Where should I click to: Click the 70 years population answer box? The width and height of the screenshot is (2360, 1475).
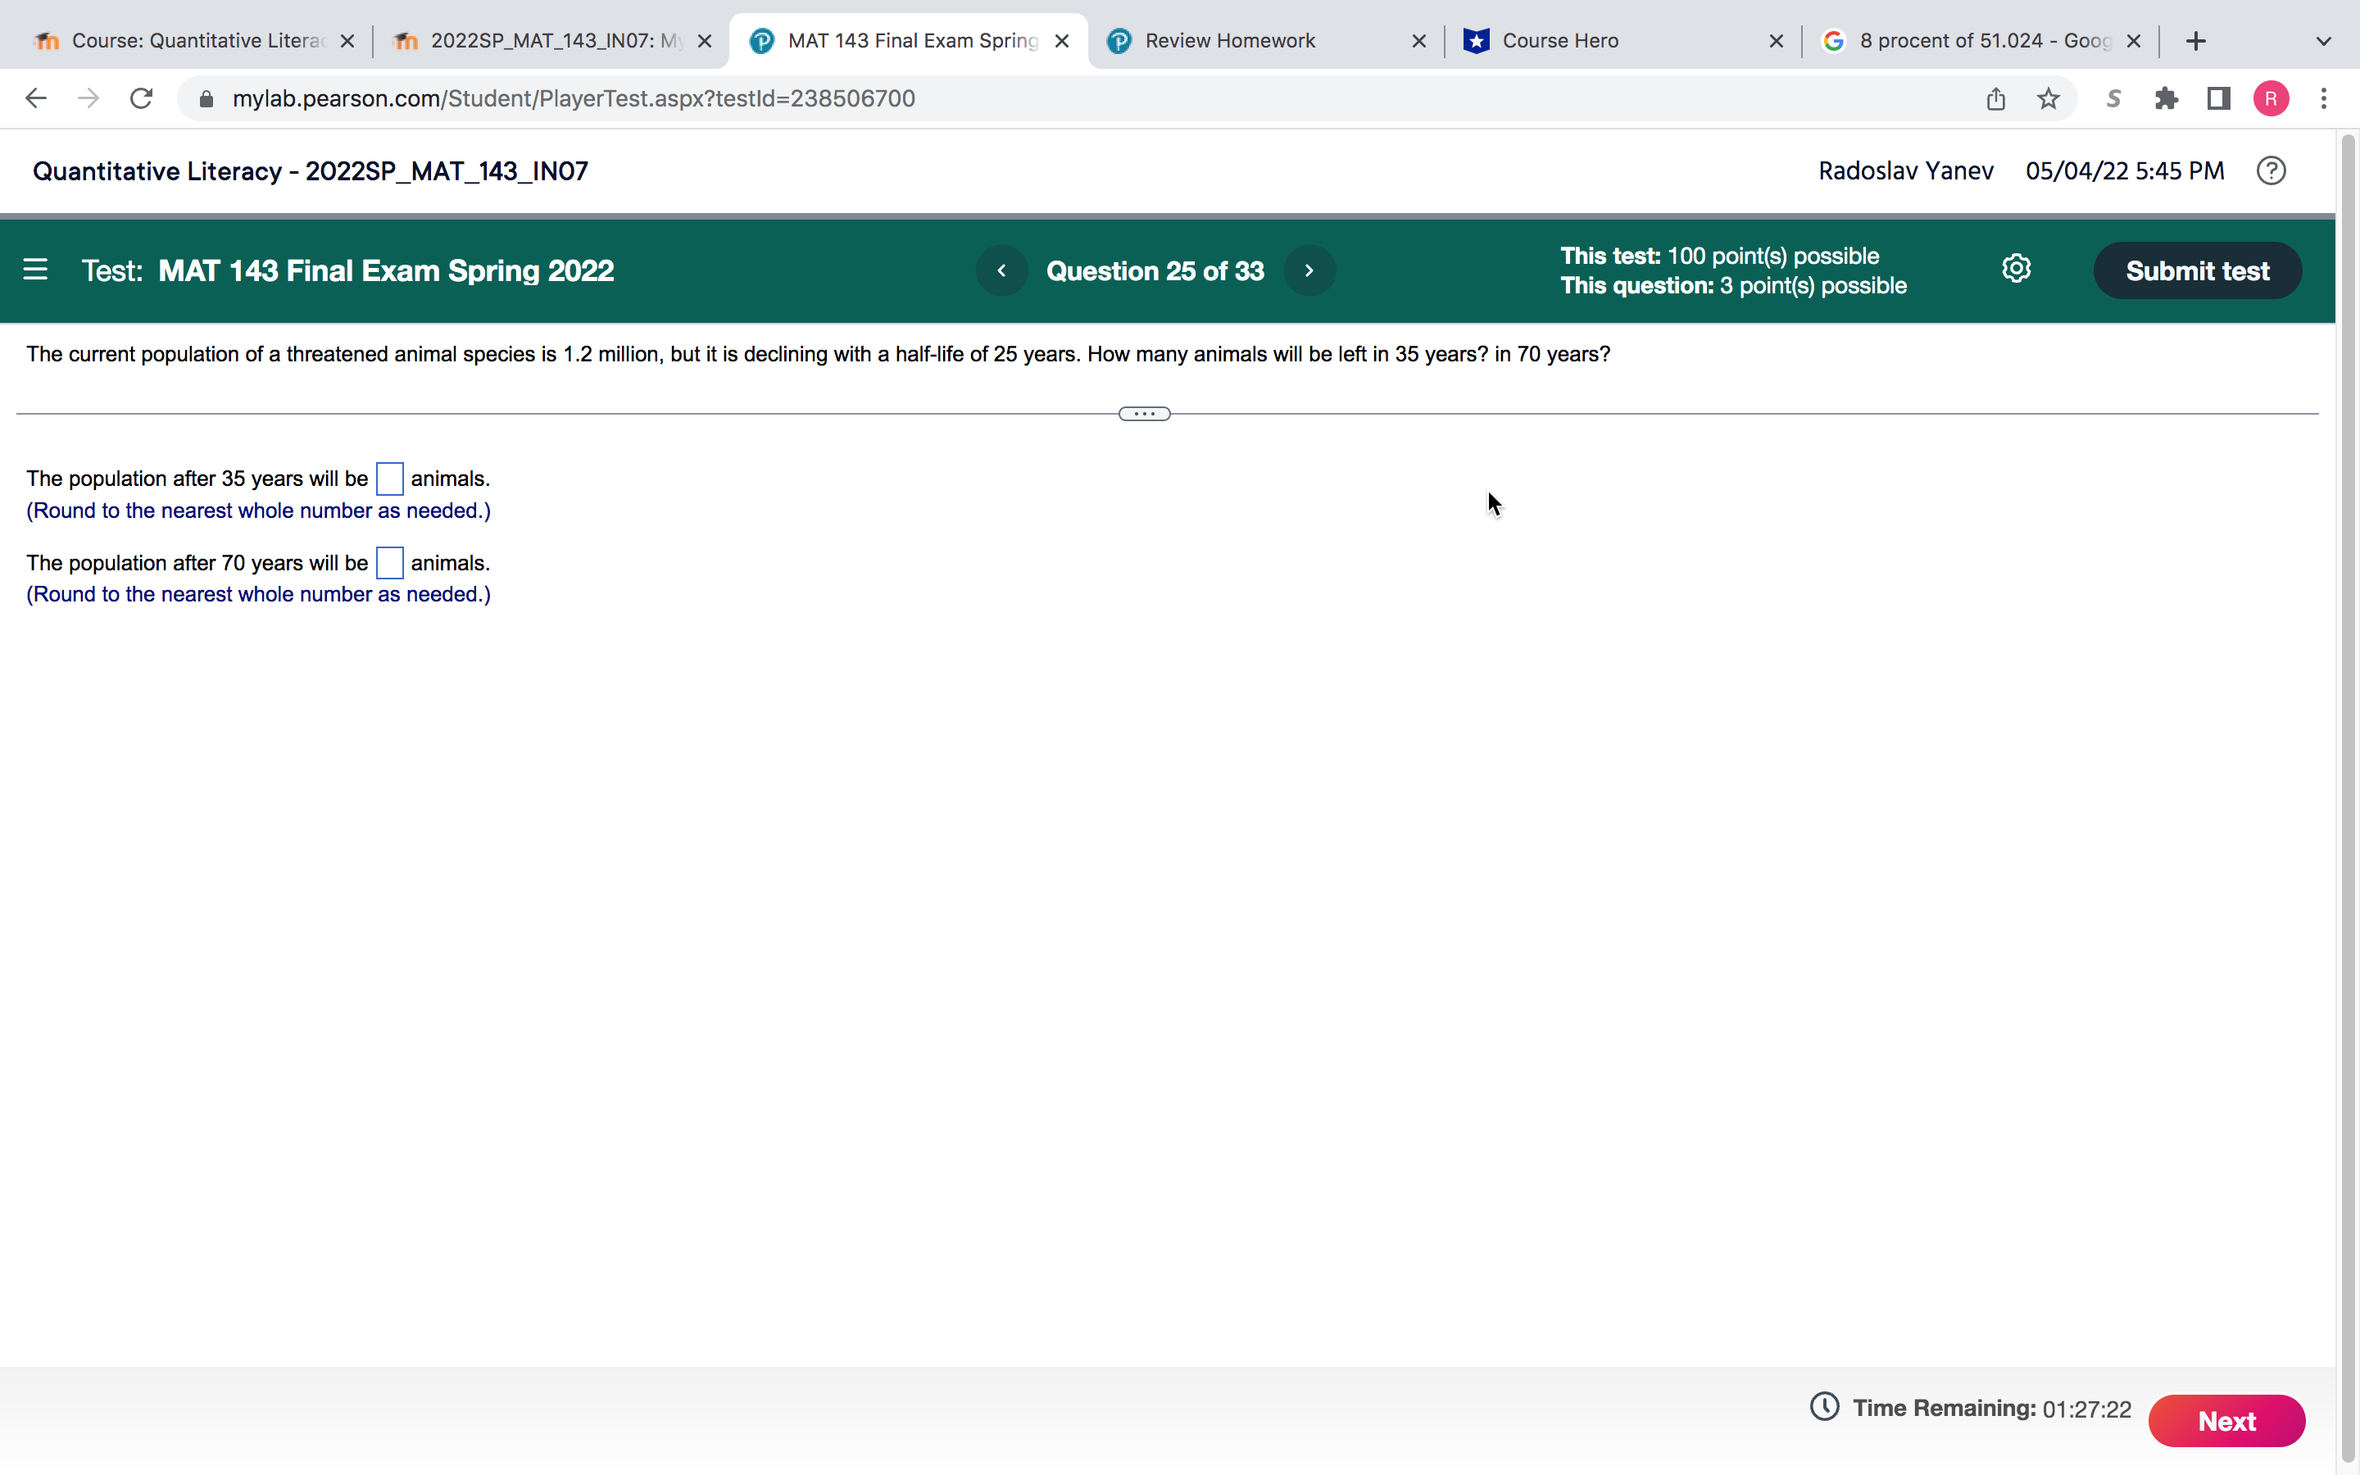[389, 563]
